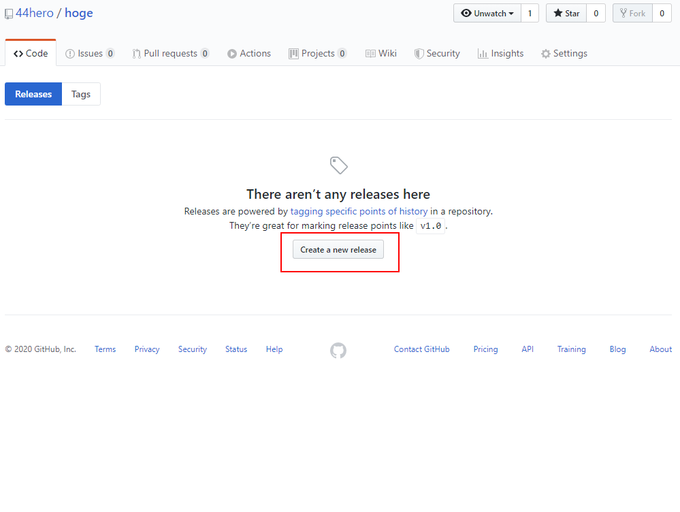Open the About footer link
This screenshot has height=512, width=680.
(x=660, y=349)
